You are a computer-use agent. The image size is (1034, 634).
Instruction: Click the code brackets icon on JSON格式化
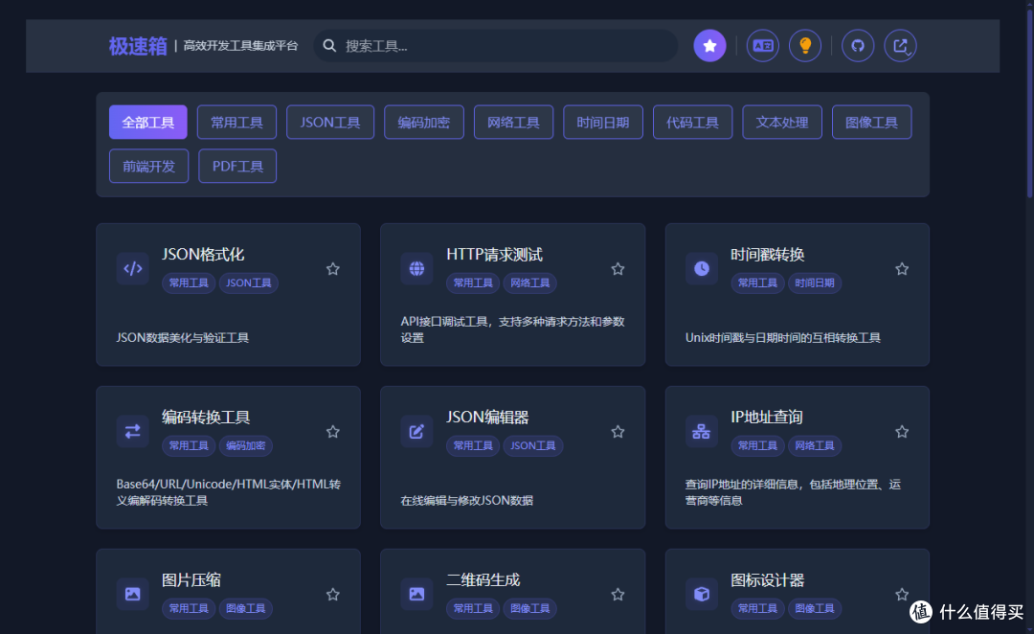coord(132,268)
